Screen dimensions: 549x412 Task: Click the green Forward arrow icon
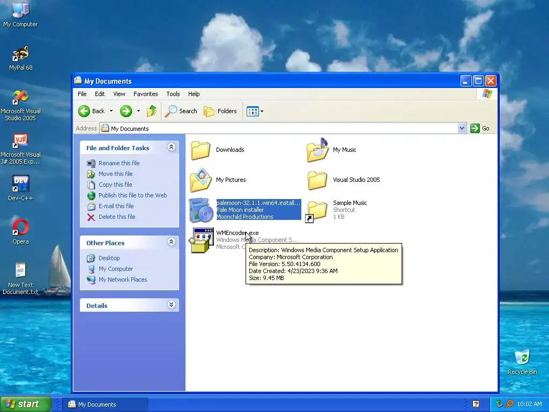(126, 111)
